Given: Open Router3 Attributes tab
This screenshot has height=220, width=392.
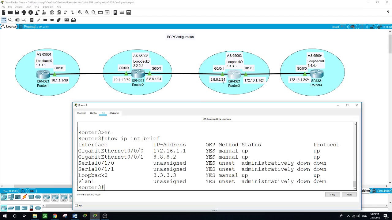Looking at the screenshot, I should 114,113.
